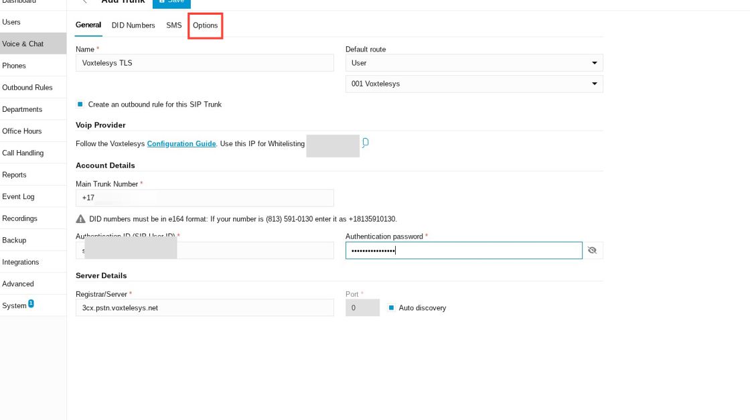
Task: Uncheck Create an outbound rule checkbox
Action: (80, 104)
